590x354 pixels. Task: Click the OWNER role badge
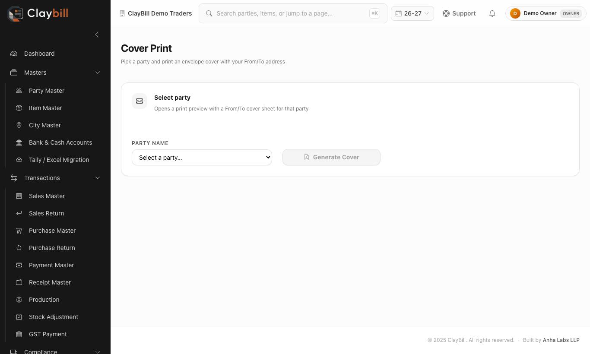point(571,13)
